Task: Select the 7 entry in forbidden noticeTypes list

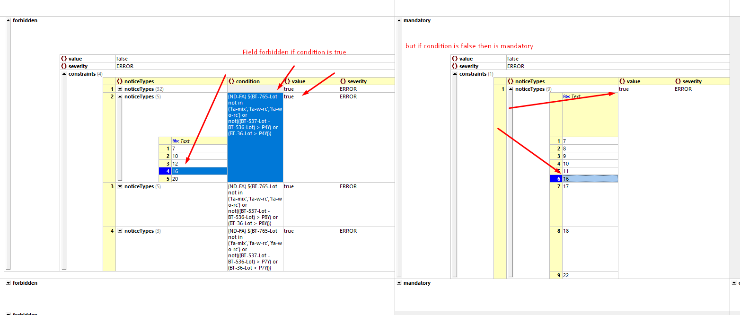Action: coord(199,149)
